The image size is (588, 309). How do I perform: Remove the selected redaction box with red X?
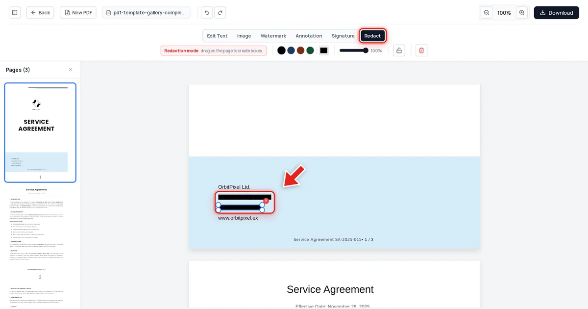266,201
